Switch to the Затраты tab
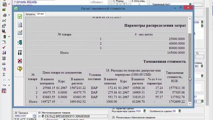This screenshot has height=120, width=213. pos(30,14)
